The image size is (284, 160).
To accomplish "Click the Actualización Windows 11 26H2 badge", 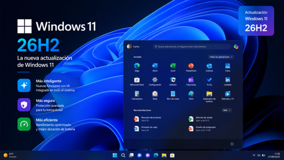I will 256,21.
